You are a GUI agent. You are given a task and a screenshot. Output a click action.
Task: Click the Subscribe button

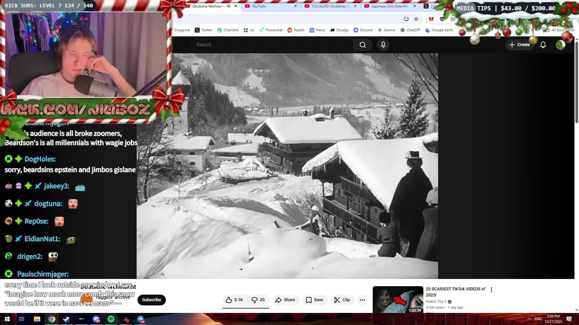click(152, 300)
